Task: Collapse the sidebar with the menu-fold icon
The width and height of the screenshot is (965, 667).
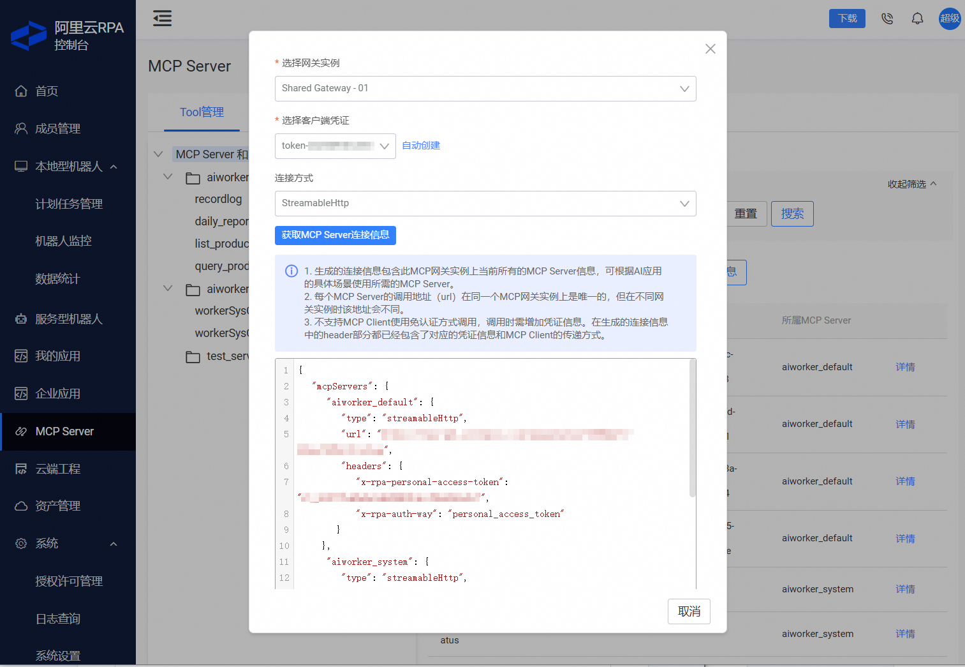Action: (163, 19)
